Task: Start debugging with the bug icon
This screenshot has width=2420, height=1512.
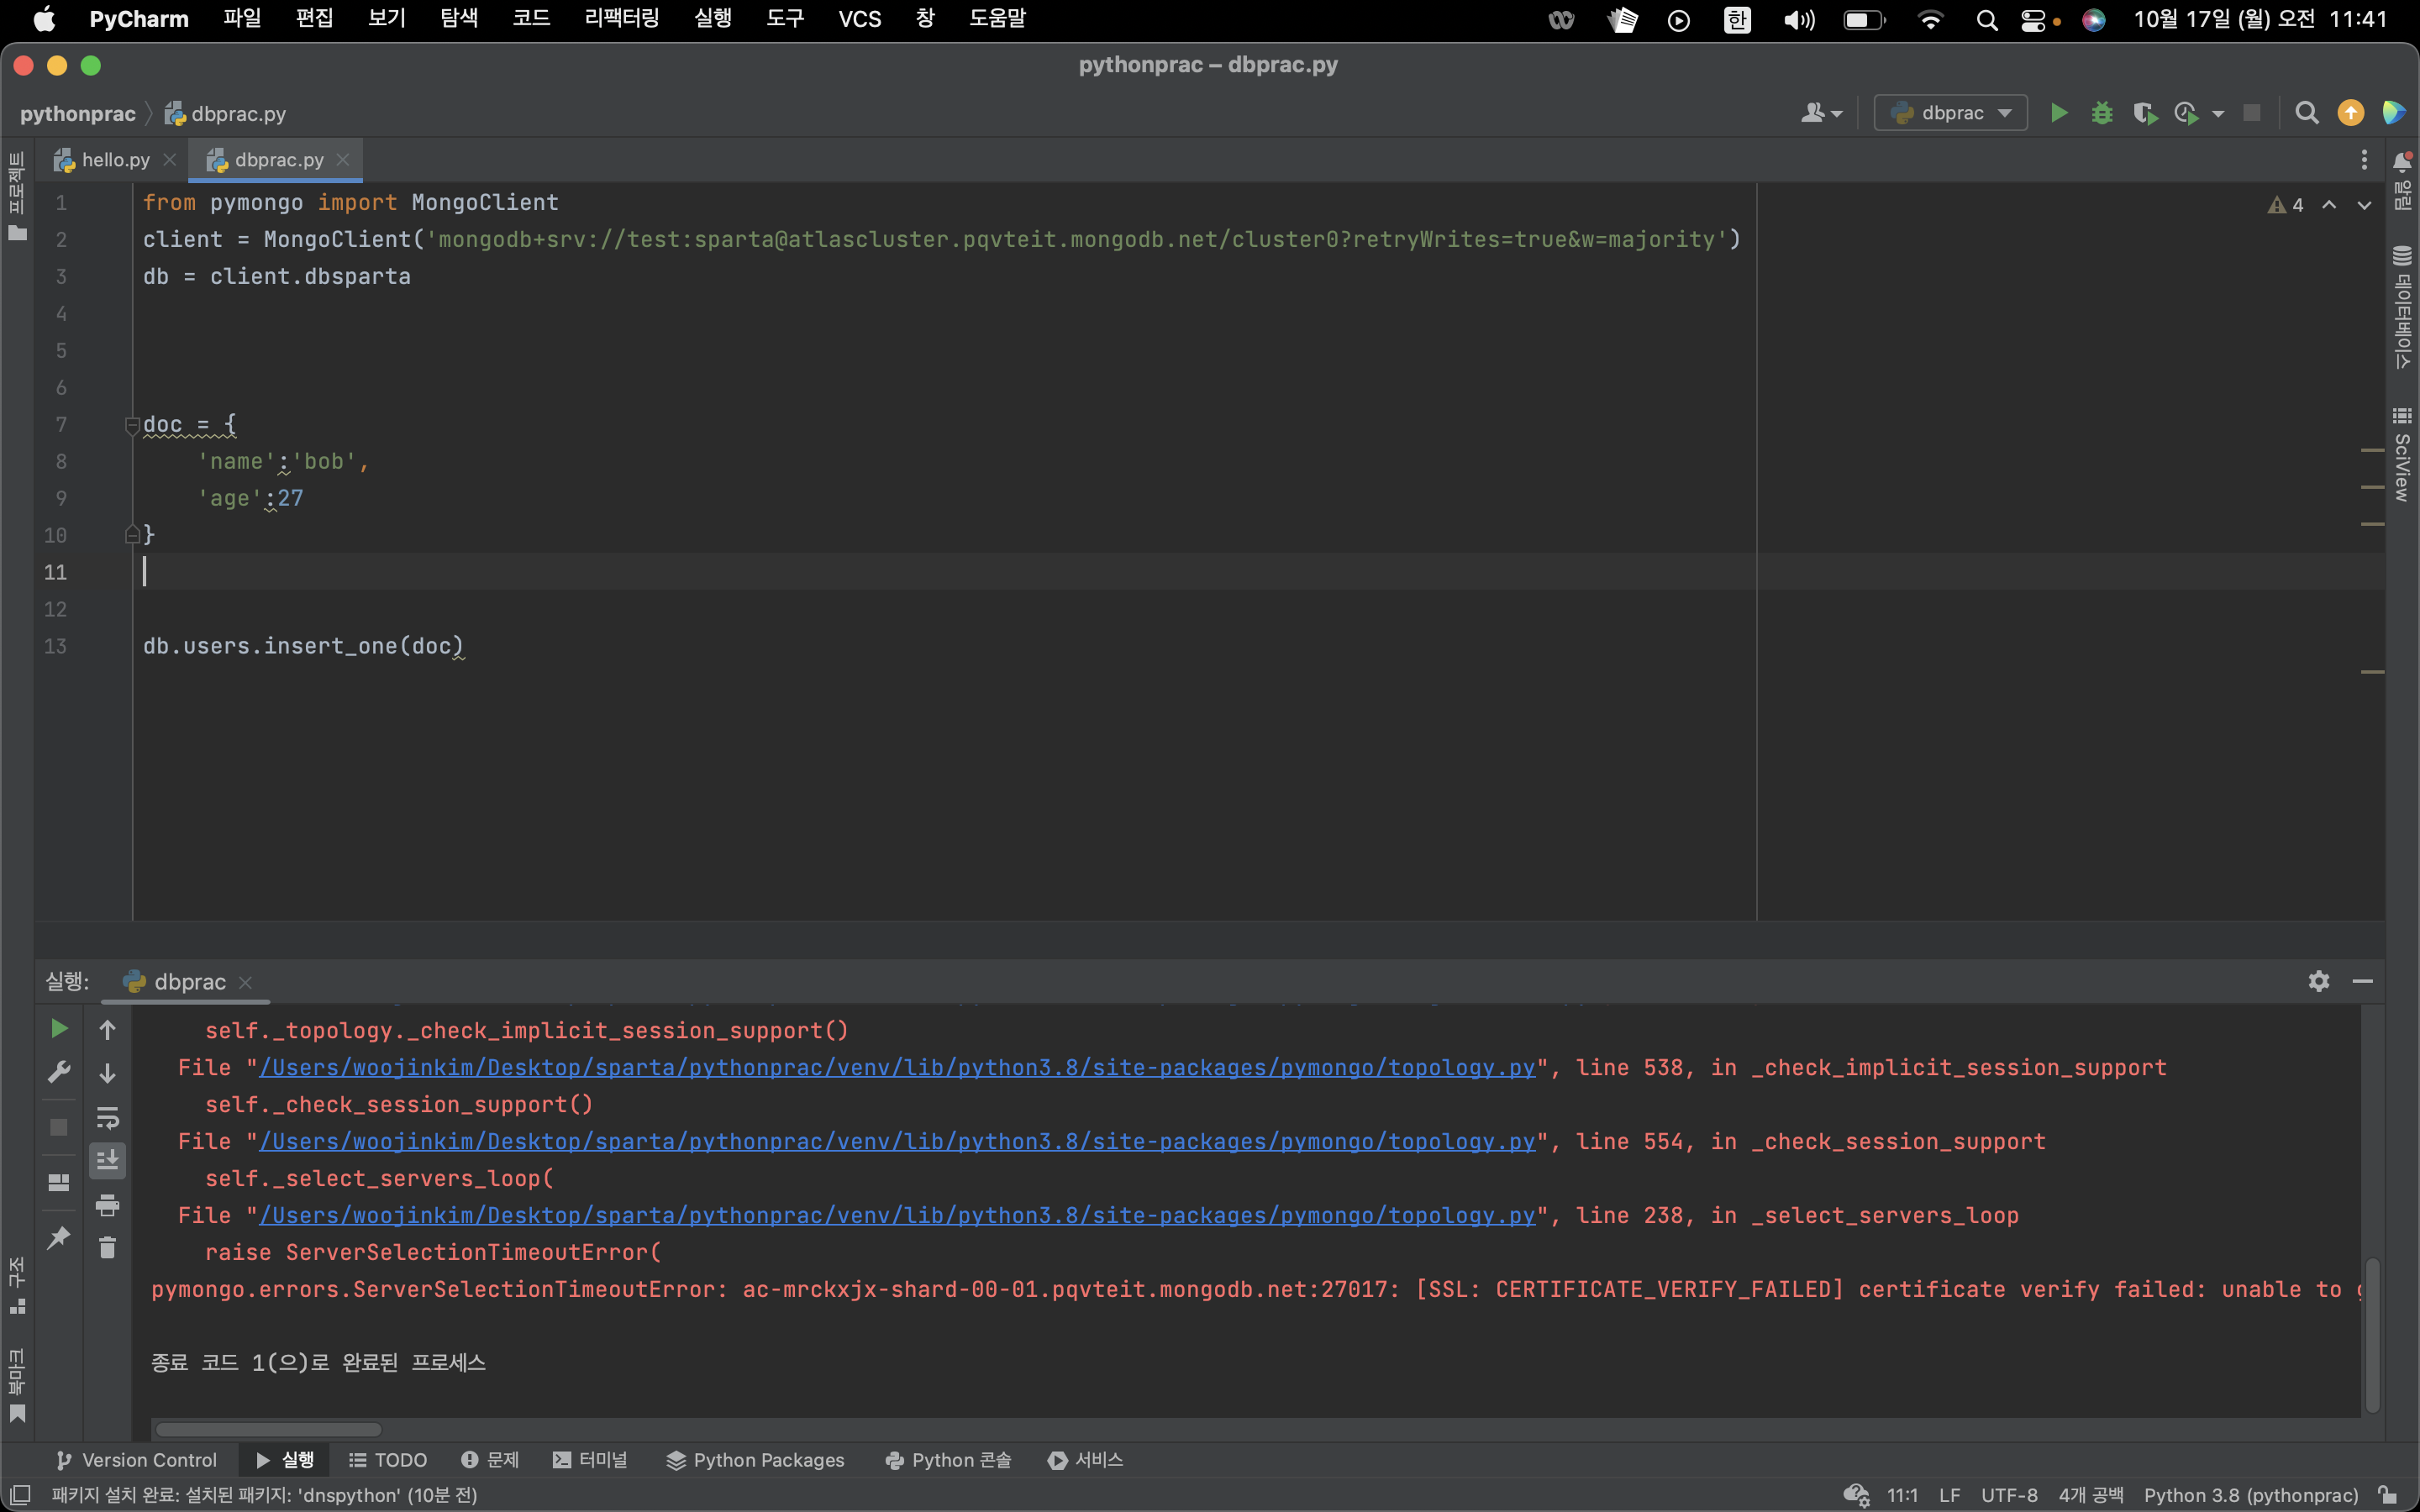Action: (x=2101, y=113)
